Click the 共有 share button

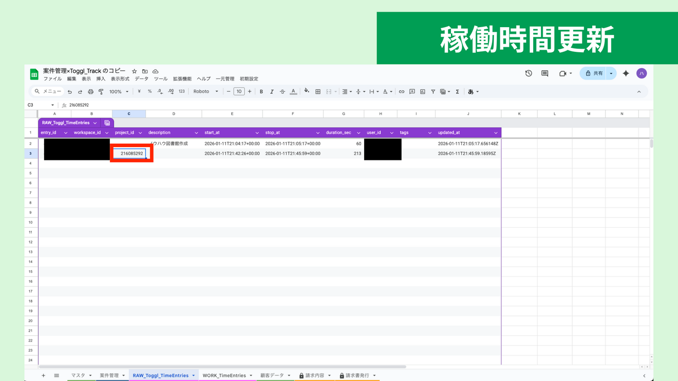(x=594, y=73)
